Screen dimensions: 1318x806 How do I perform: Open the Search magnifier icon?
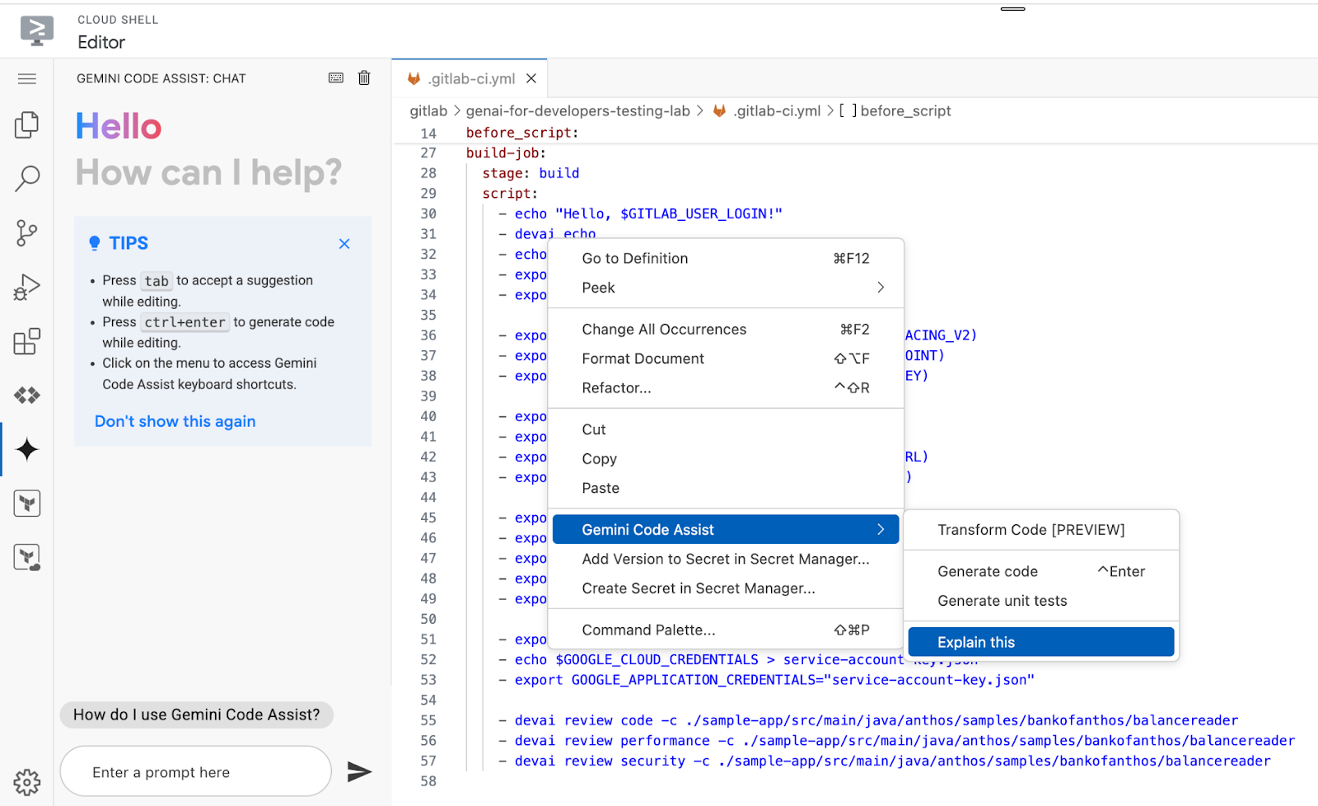27,179
